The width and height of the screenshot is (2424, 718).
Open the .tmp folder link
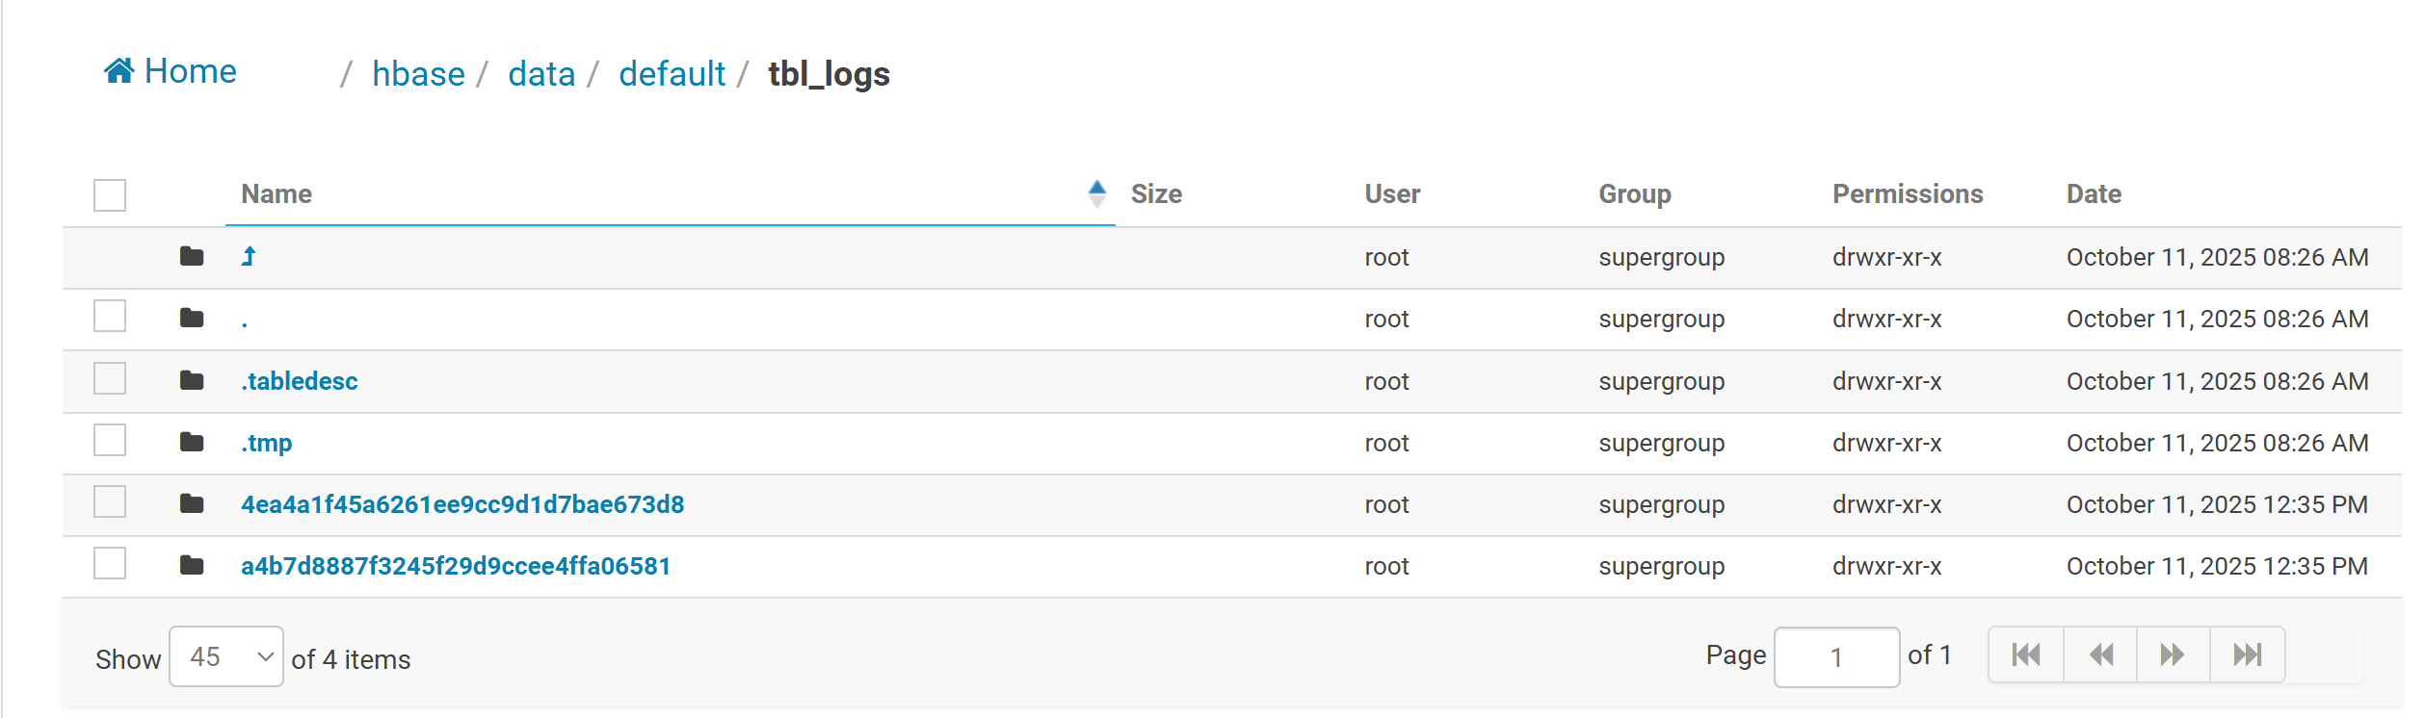click(x=267, y=444)
